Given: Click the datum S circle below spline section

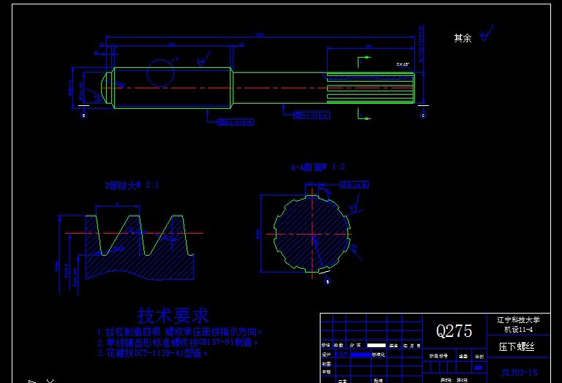Looking at the screenshot, I should (327, 281).
